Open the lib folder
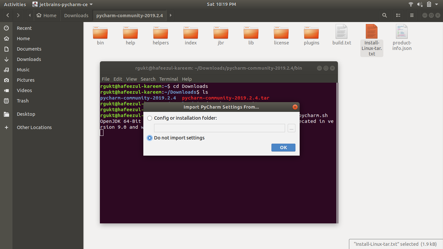Viewport: 443px width, 249px height. [x=251, y=33]
